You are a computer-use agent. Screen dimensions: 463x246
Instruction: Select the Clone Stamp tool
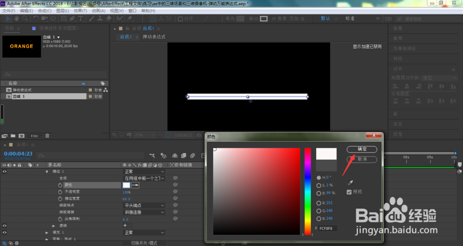100,19
